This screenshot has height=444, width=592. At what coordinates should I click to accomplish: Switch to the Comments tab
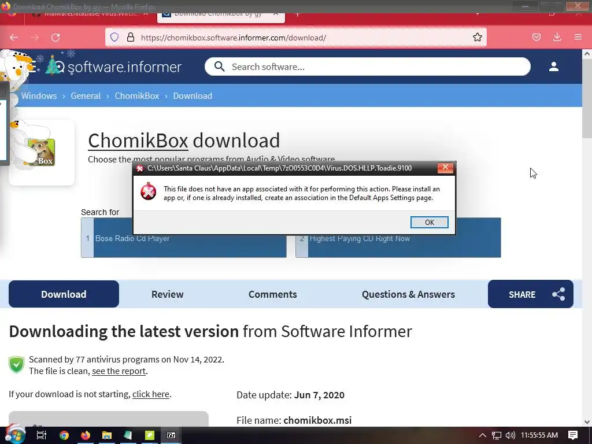point(273,294)
